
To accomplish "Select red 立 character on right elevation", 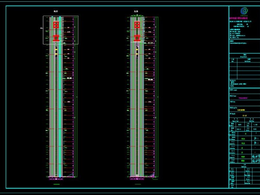I will click(x=137, y=38).
